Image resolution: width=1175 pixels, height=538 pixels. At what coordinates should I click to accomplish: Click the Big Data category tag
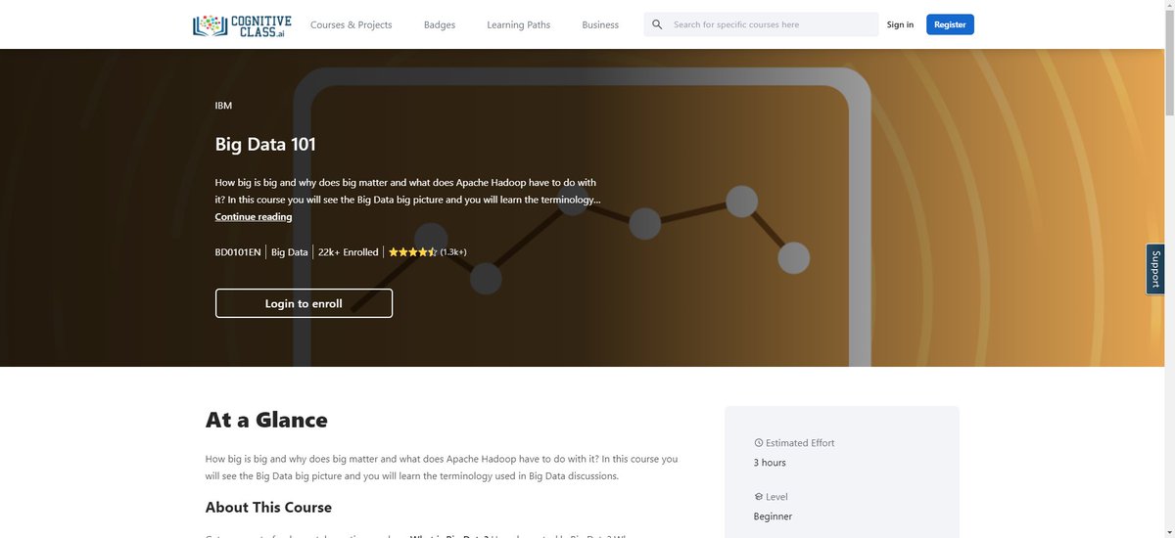290,252
